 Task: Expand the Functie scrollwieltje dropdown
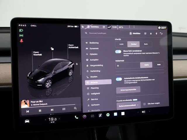pyautogui.click(x=128, y=104)
